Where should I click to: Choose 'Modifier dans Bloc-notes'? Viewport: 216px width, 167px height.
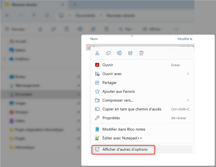(x=123, y=129)
